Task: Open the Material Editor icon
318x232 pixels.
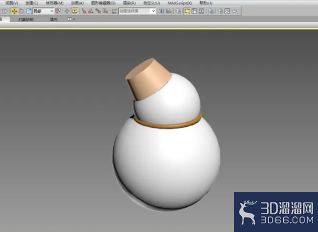Action: tap(211, 11)
